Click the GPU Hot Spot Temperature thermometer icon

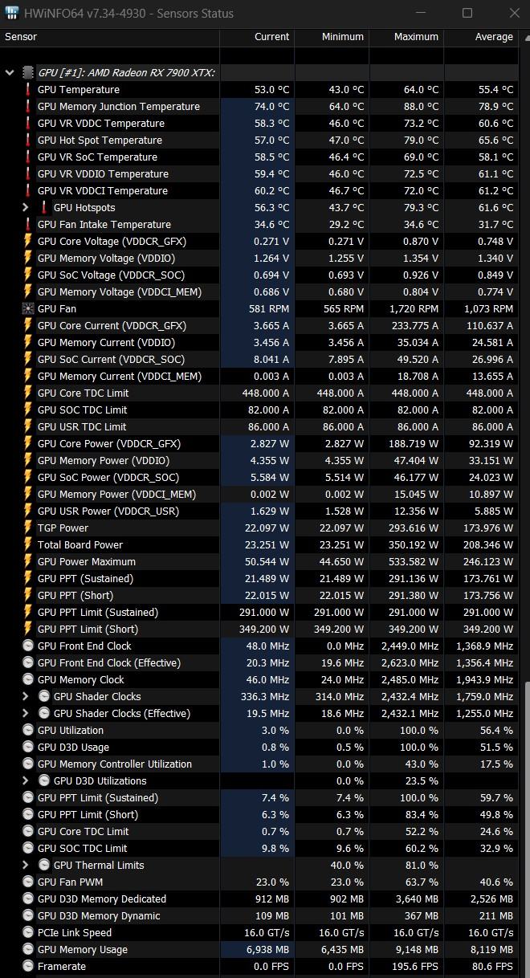pyautogui.click(x=28, y=140)
